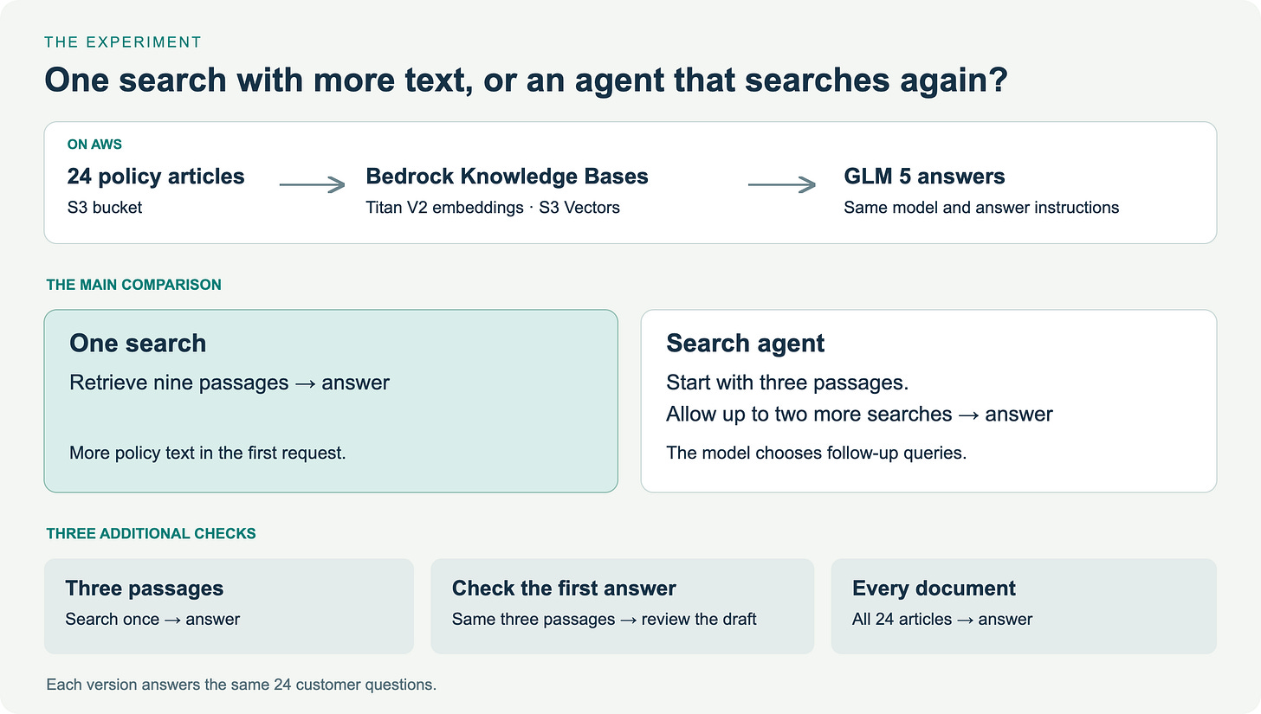1261x714 pixels.
Task: Select the "GLM 5 answers" heading
Action: pos(924,177)
